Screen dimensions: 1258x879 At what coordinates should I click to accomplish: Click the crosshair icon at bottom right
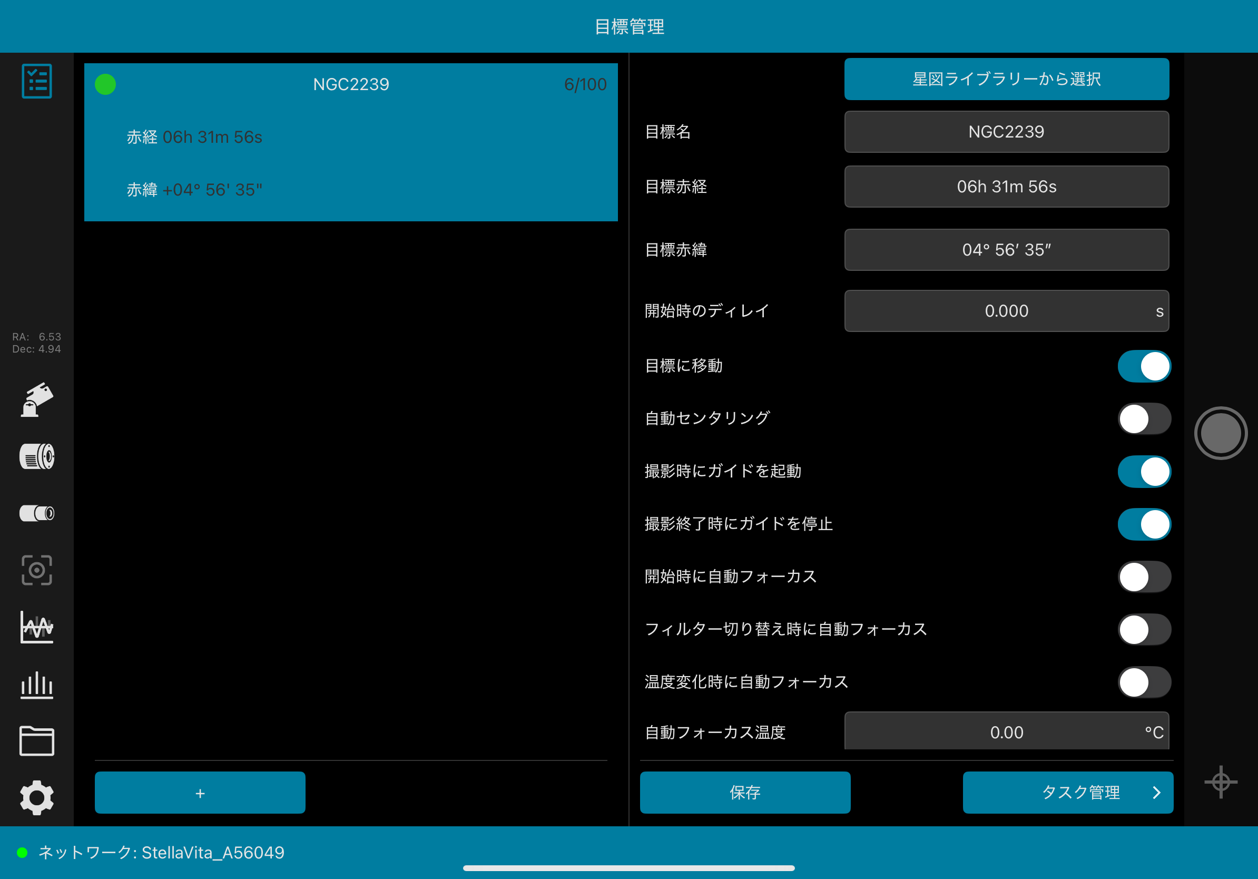coord(1220,782)
